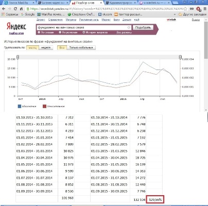The height and width of the screenshot is (206, 208).
Task: Click the cell 01.04.2015 - 30.04.2015
Action: 109,158
